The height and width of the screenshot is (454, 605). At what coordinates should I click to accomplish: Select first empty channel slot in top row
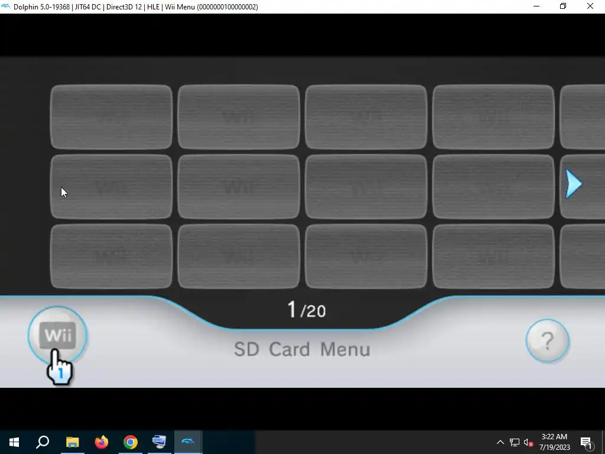click(111, 117)
